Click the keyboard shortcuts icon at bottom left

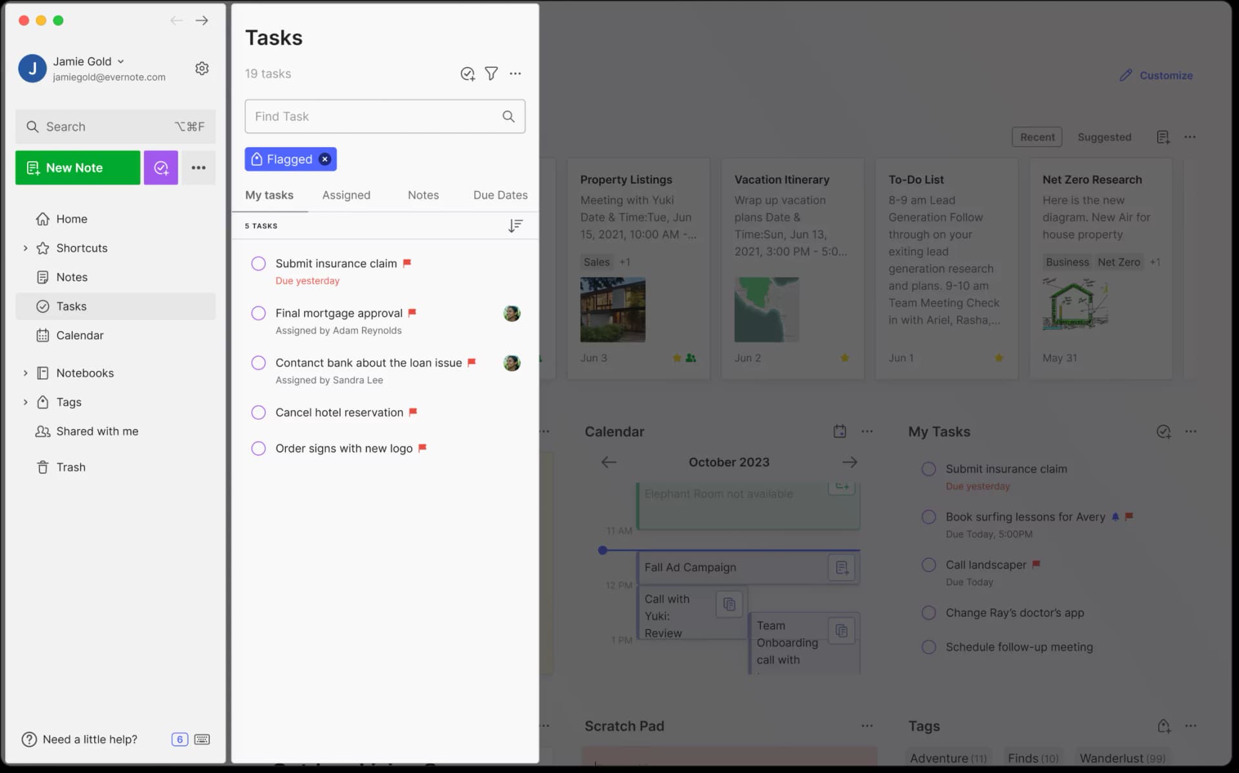click(202, 739)
